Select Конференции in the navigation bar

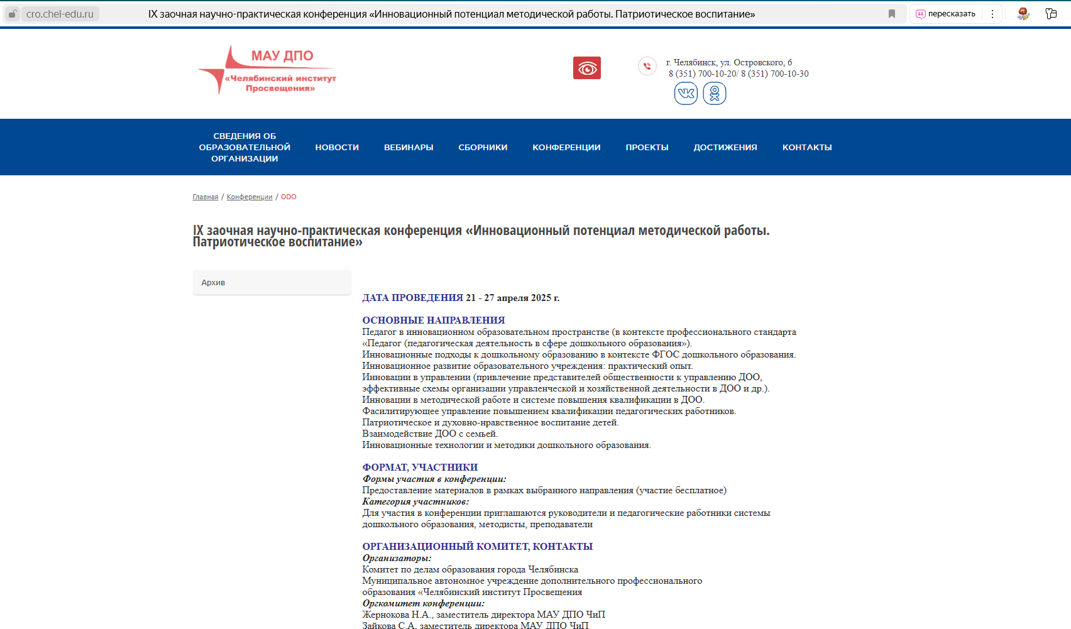[566, 147]
